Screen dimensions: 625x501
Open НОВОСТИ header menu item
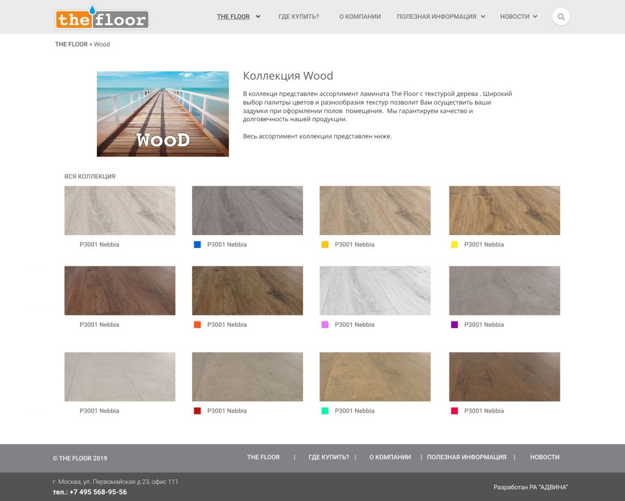click(515, 17)
